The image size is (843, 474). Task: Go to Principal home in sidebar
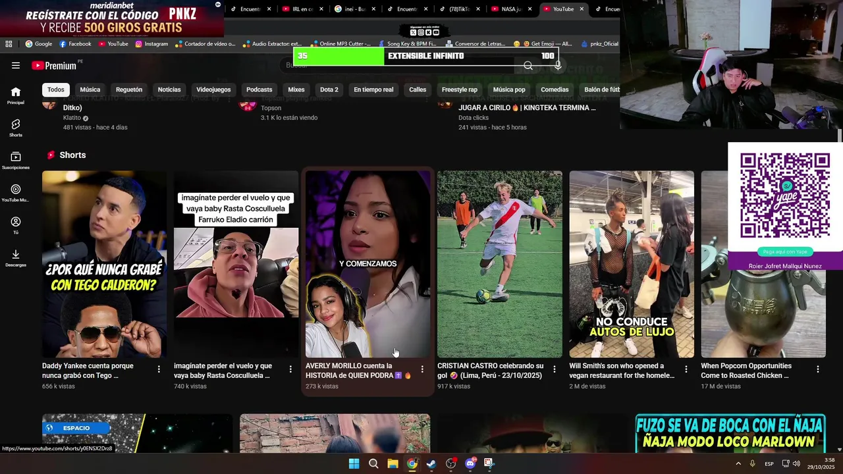pyautogui.click(x=16, y=95)
